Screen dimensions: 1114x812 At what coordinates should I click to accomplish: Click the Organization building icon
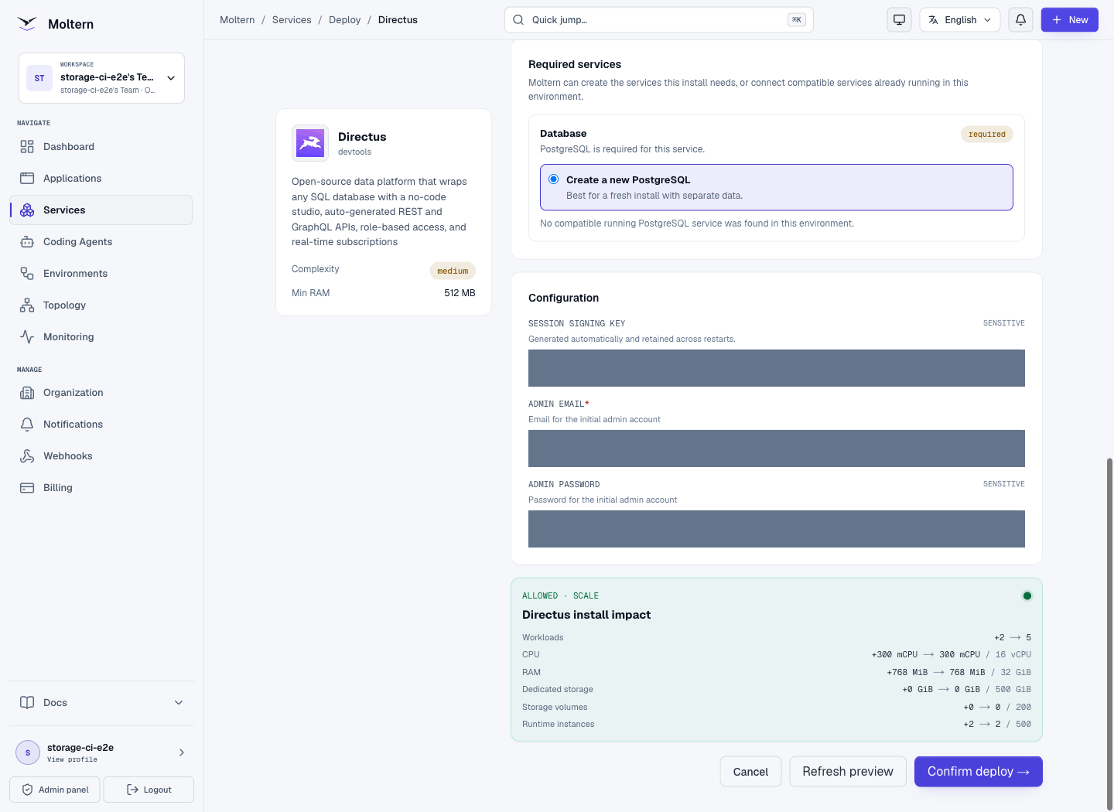click(27, 393)
